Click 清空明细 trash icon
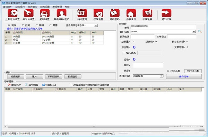This screenshot has height=137, width=208. point(26,85)
